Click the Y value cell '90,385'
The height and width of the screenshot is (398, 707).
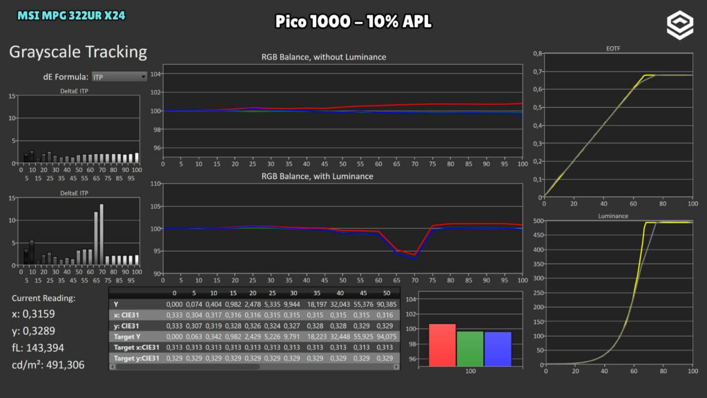coord(387,305)
